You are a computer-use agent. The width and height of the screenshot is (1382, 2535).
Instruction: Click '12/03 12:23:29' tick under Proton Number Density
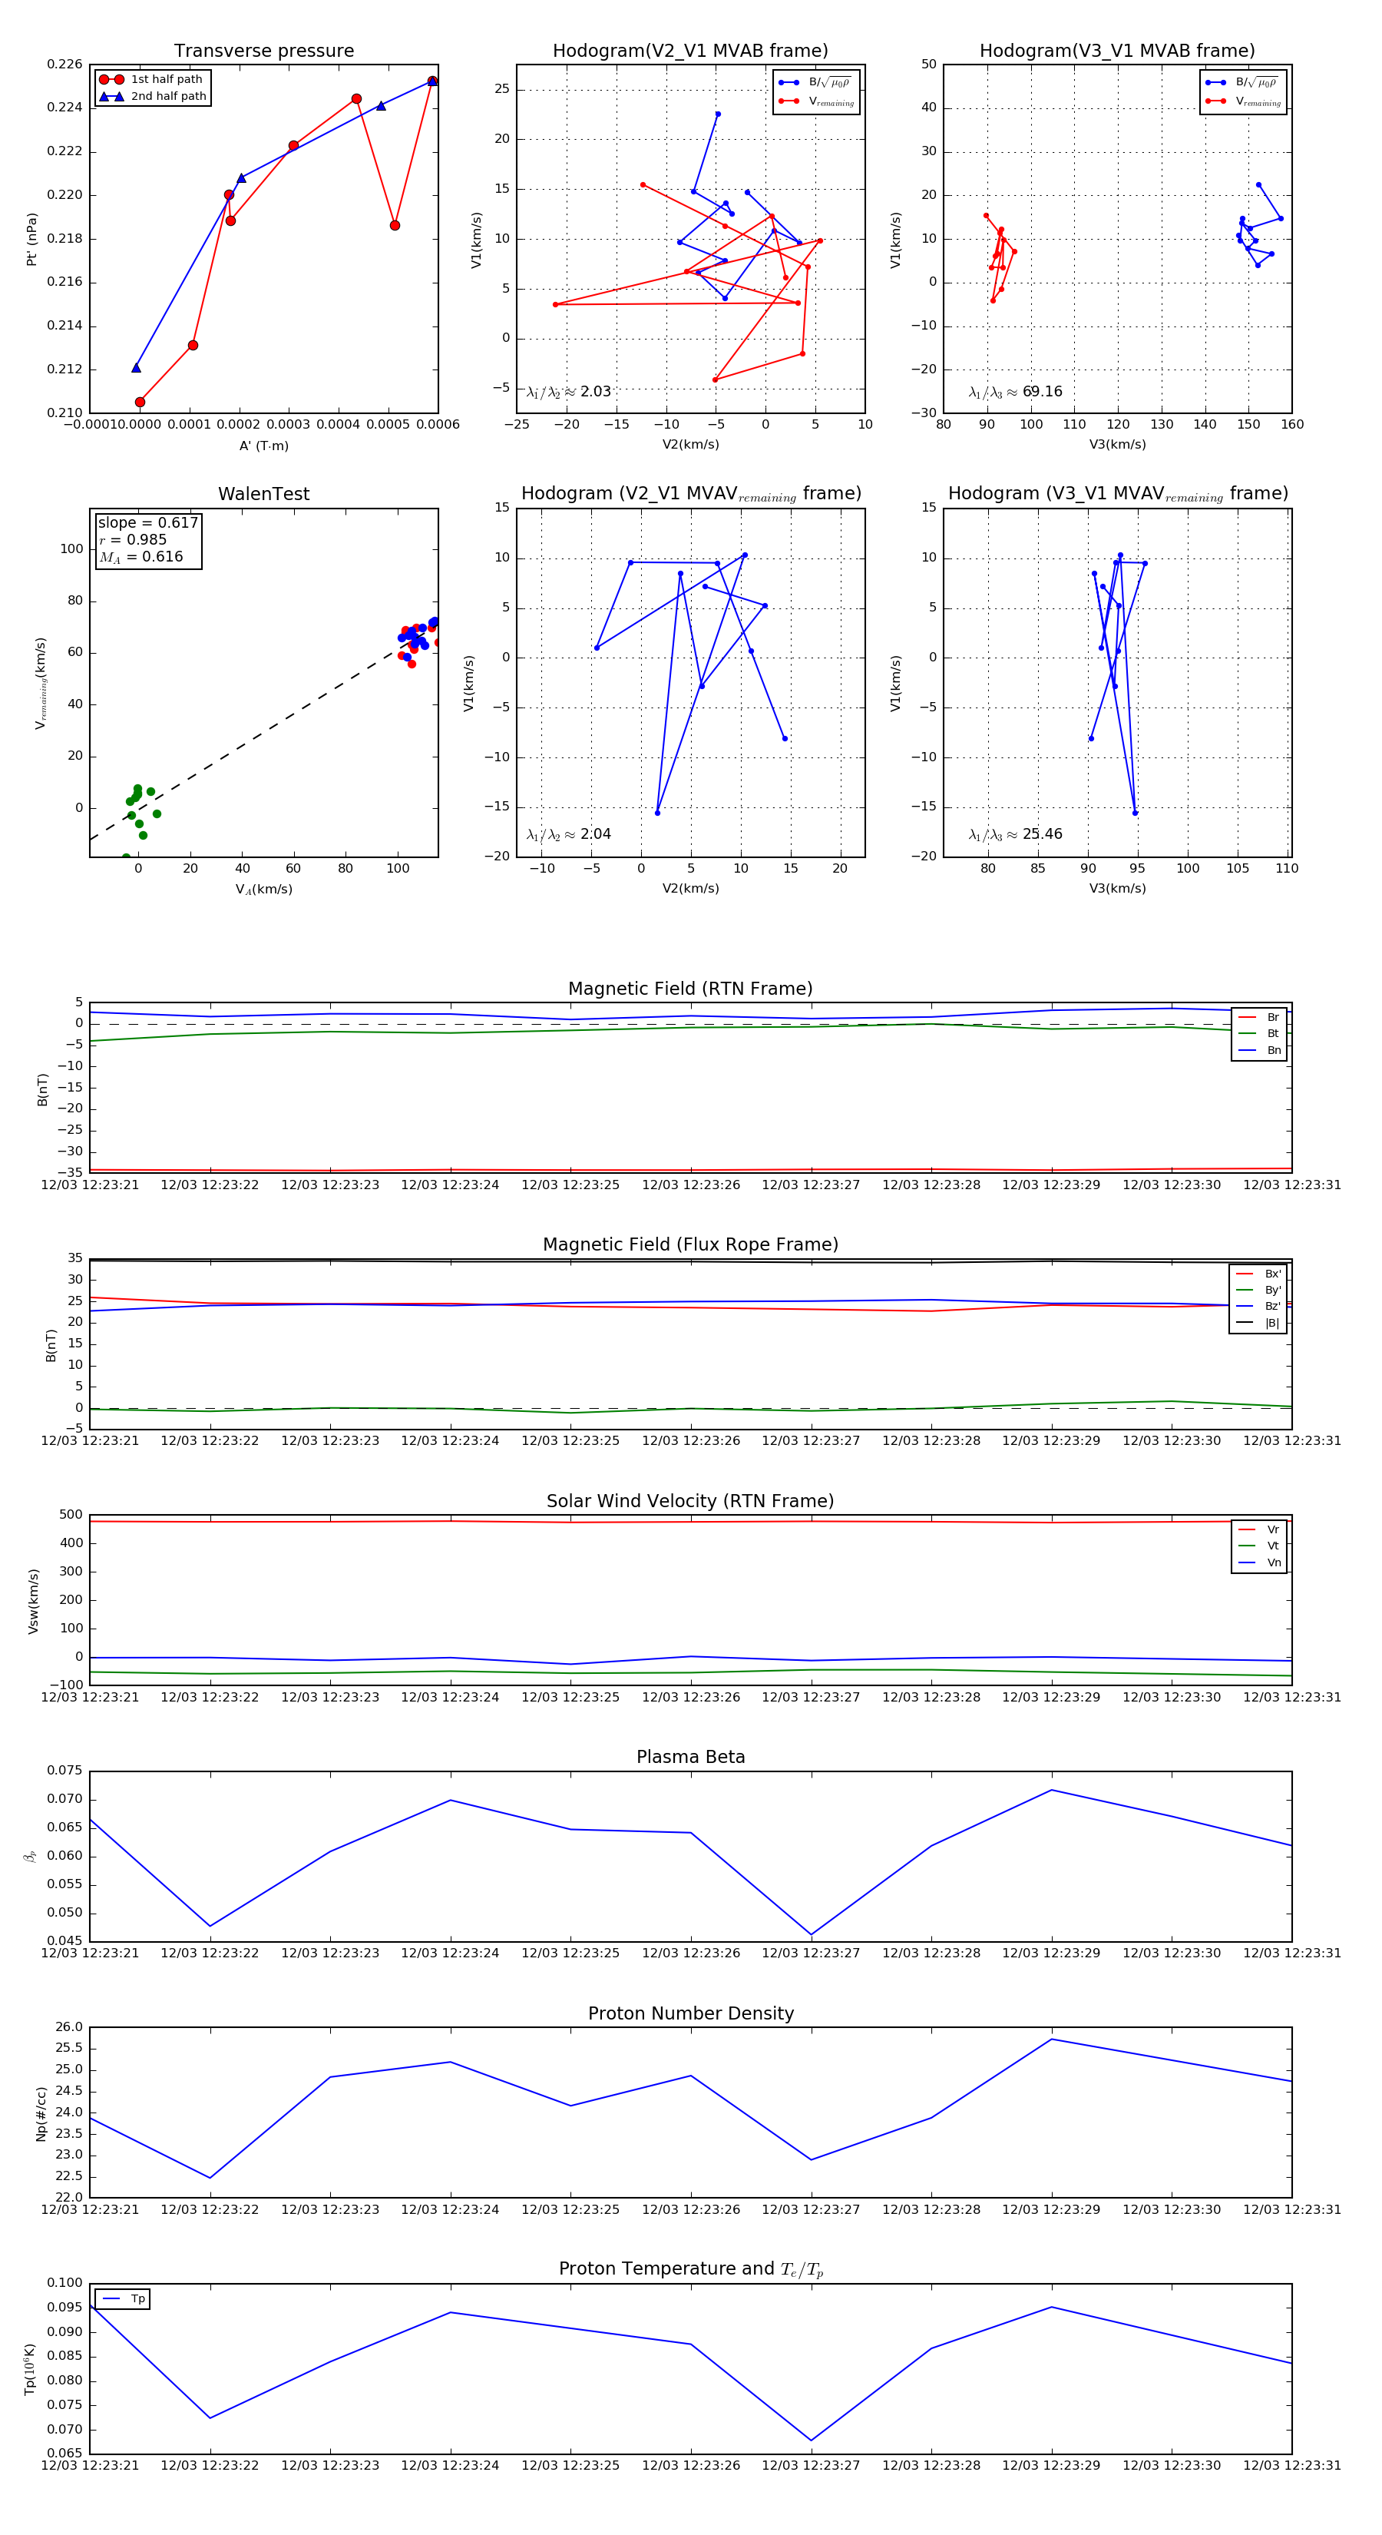point(1050,2209)
